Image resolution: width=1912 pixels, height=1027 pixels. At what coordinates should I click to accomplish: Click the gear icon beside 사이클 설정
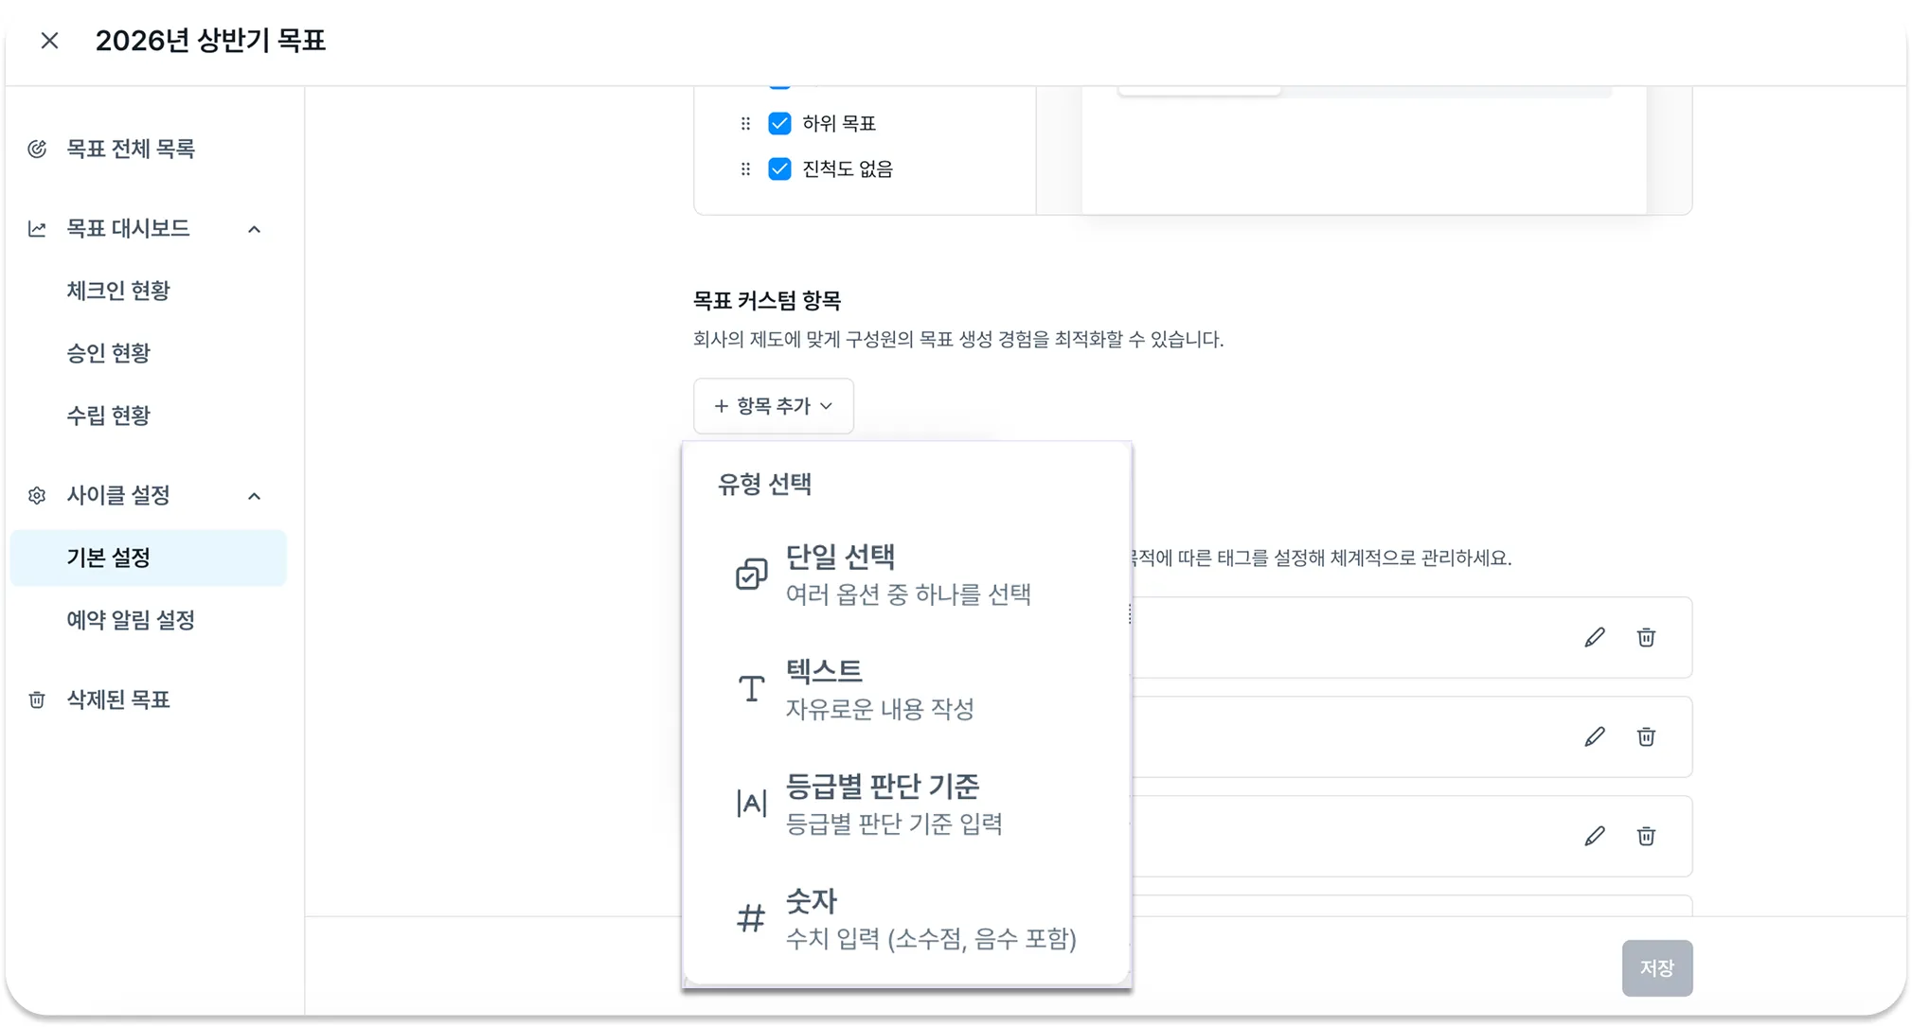click(37, 495)
